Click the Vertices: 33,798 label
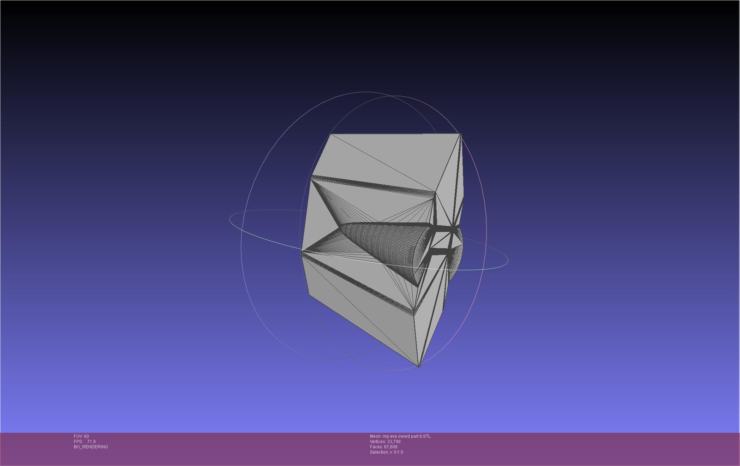This screenshot has width=740, height=466. (x=385, y=442)
